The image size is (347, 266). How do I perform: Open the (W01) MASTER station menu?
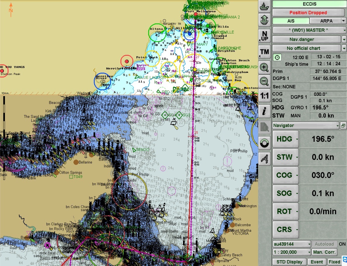pos(309,30)
